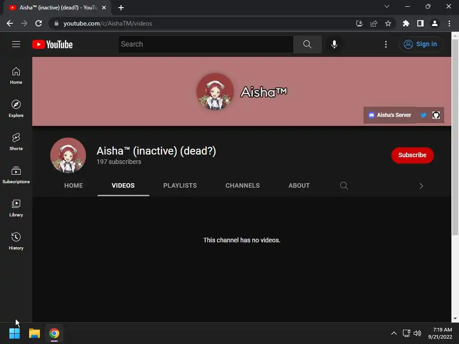459x344 pixels.
Task: Click 'This channel has no videos.' message
Action: (242, 240)
